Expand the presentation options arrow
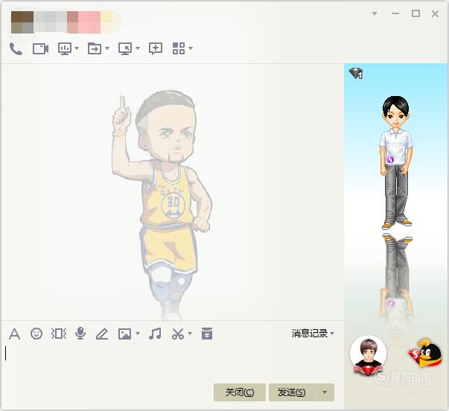This screenshot has width=449, height=411. pyautogui.click(x=77, y=48)
